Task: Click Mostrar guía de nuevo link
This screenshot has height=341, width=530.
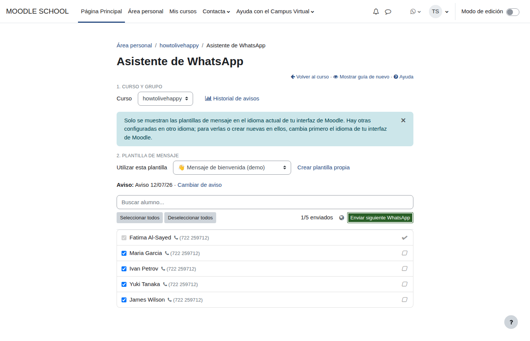Action: pyautogui.click(x=361, y=77)
